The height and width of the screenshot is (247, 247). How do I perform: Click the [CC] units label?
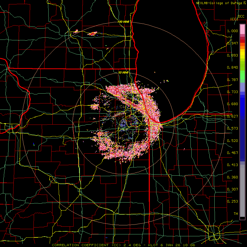[x=234, y=19]
